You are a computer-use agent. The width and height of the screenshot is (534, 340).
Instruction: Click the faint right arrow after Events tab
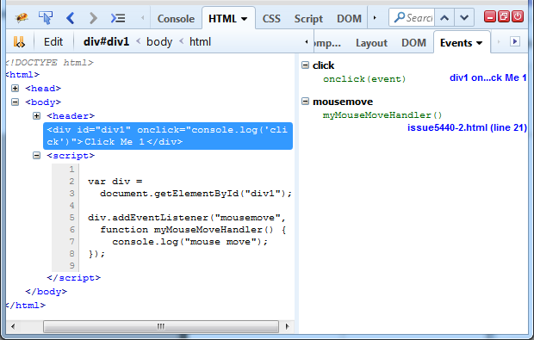click(x=499, y=42)
